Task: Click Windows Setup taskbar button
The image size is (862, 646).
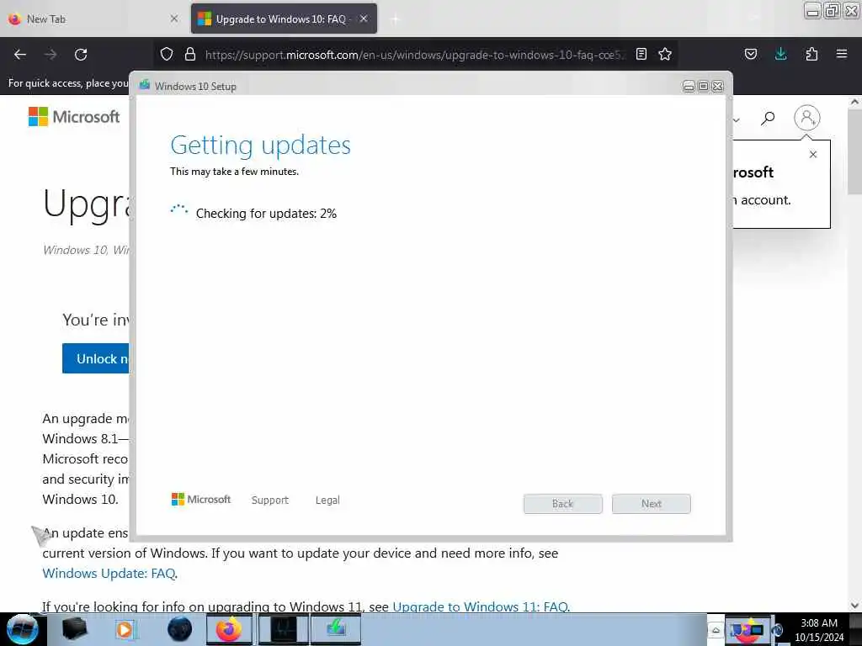Action: tap(336, 629)
